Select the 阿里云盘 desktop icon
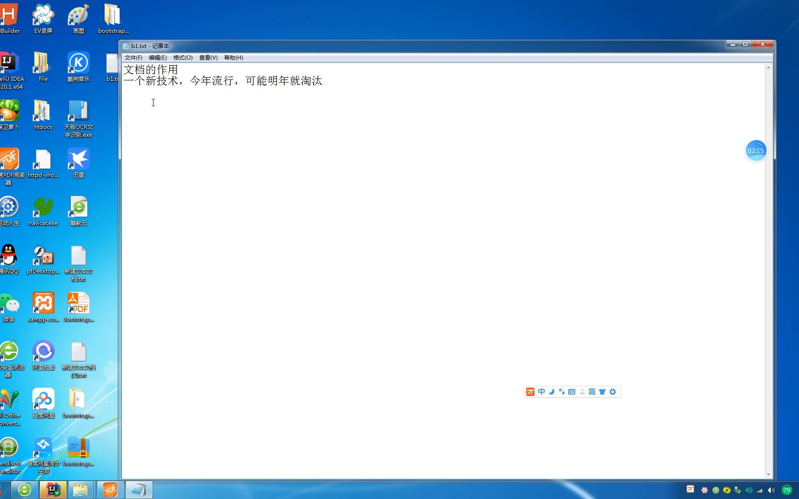The image size is (799, 499). point(43,355)
